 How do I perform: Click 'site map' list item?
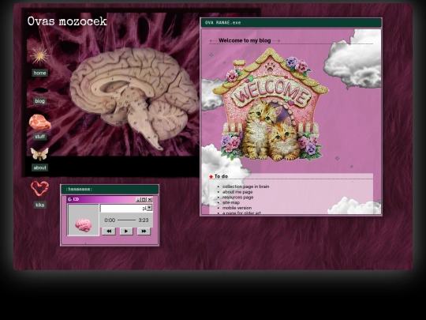231,202
